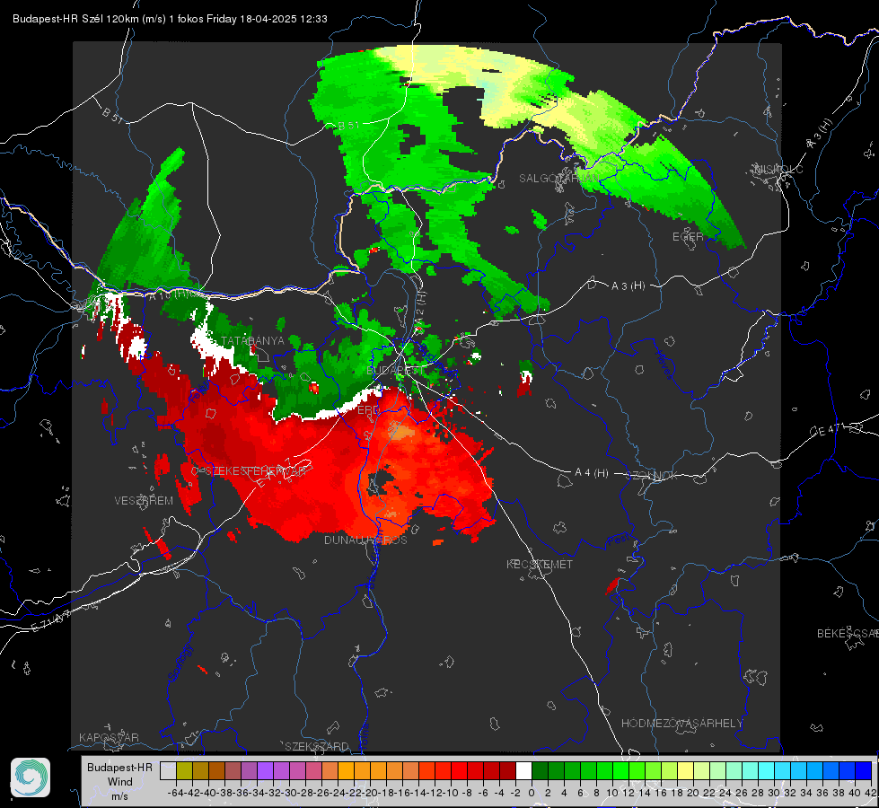
Task: Click the blue 'Heves' county label
Action: pos(664,364)
